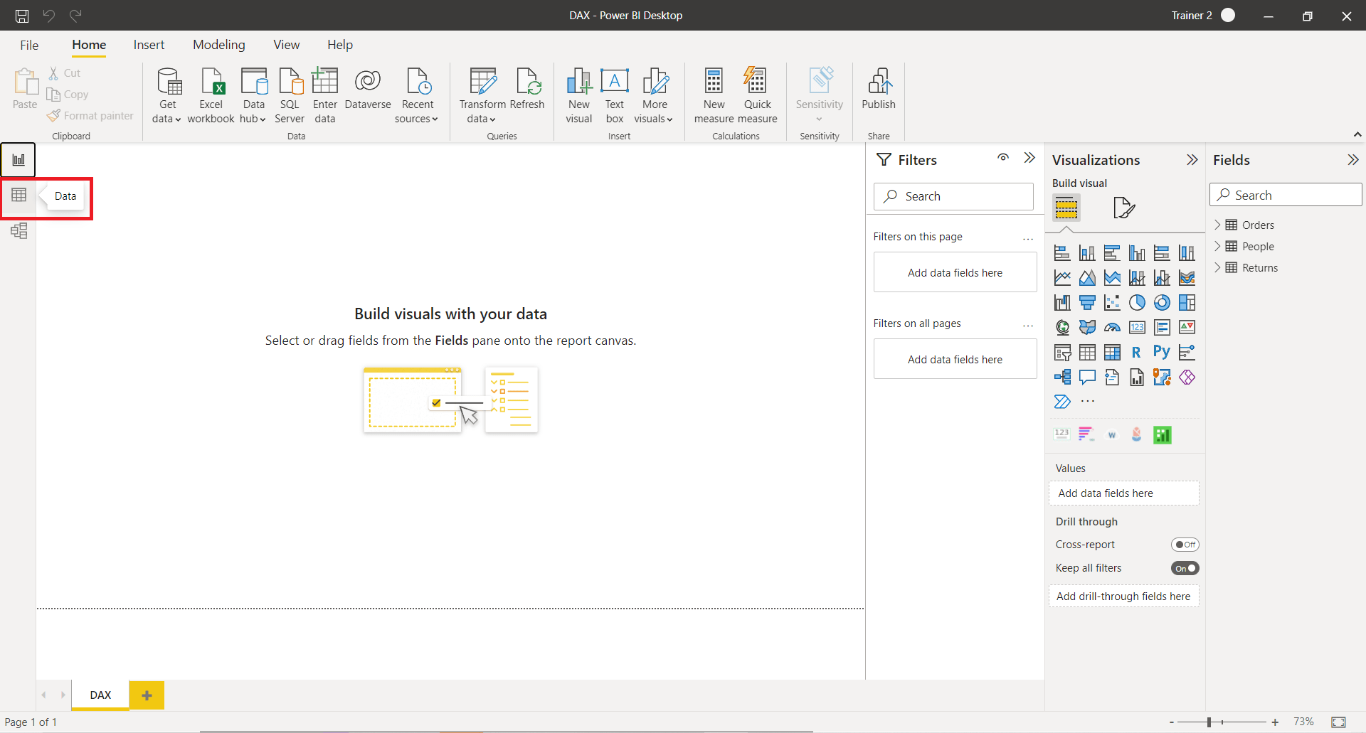This screenshot has height=733, width=1366.
Task: Enable Cross-report drill through
Action: click(x=1185, y=544)
